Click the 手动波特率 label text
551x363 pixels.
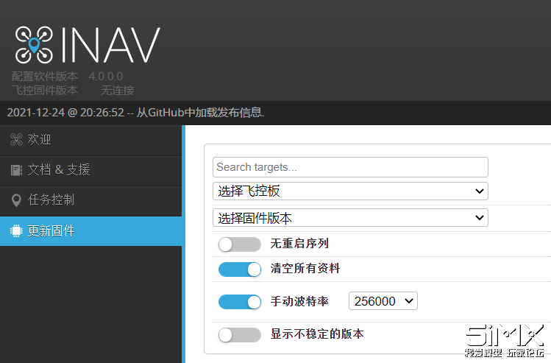click(x=299, y=301)
